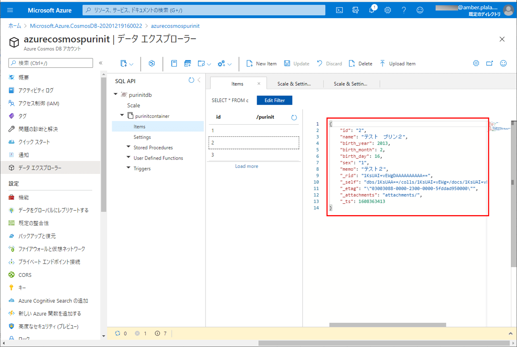Open the New Container dropdown arrow
Viewport: 517px width, 347px height.
131,64
